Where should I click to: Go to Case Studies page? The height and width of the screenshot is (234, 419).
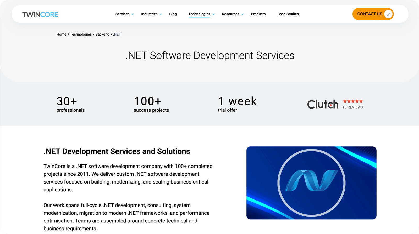288,14
